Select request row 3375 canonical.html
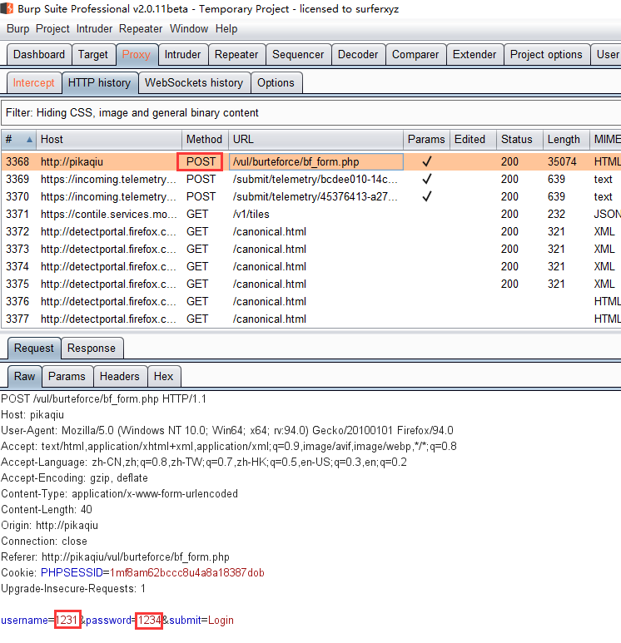Screen dimensions: 621x643 tap(310, 284)
